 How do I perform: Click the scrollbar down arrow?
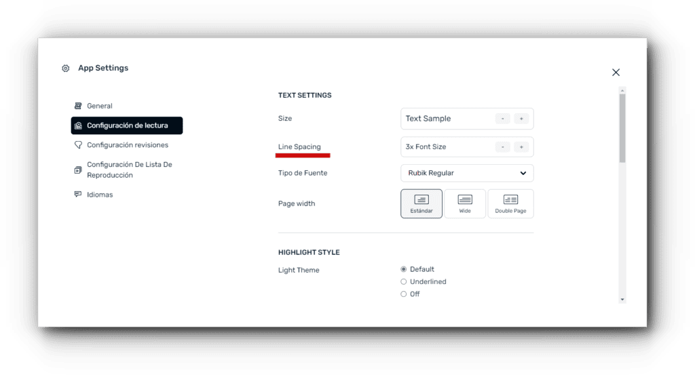pyautogui.click(x=622, y=299)
